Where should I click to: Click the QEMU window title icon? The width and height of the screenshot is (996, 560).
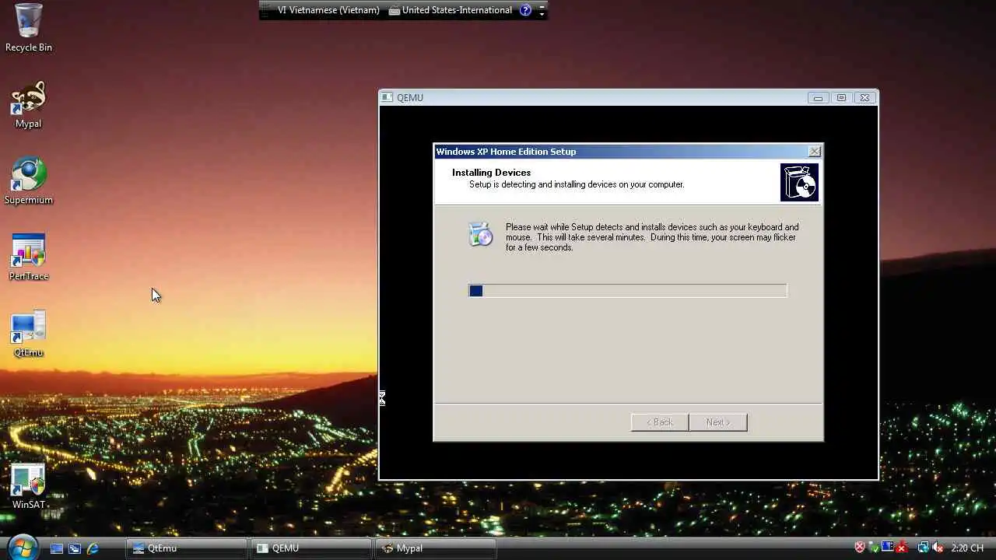coord(388,97)
